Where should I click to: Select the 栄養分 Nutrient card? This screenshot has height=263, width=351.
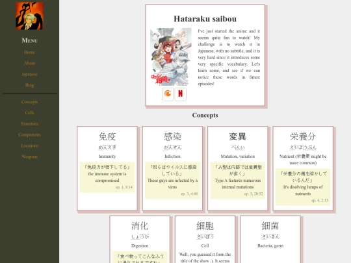coord(303,168)
